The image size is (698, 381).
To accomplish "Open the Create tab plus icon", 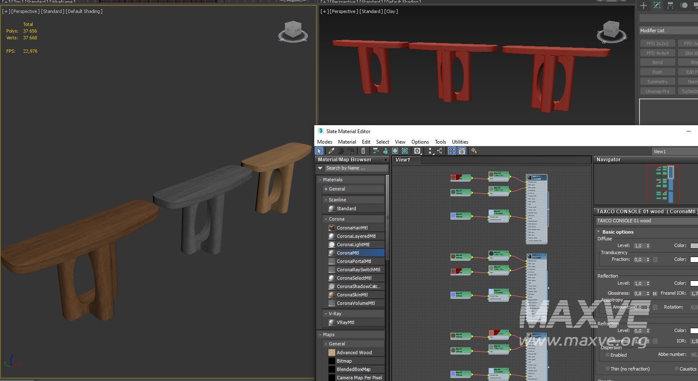I will pyautogui.click(x=644, y=5).
